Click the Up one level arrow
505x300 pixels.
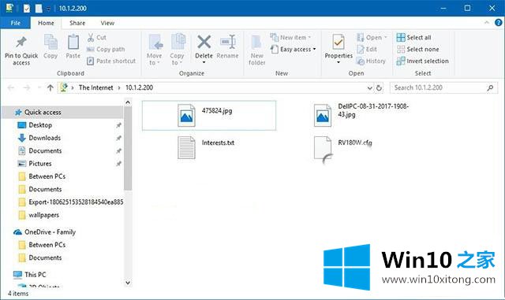click(x=50, y=87)
